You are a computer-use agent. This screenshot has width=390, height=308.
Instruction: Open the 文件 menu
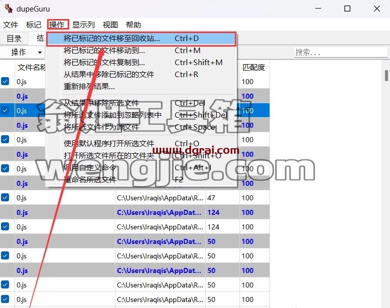point(11,25)
